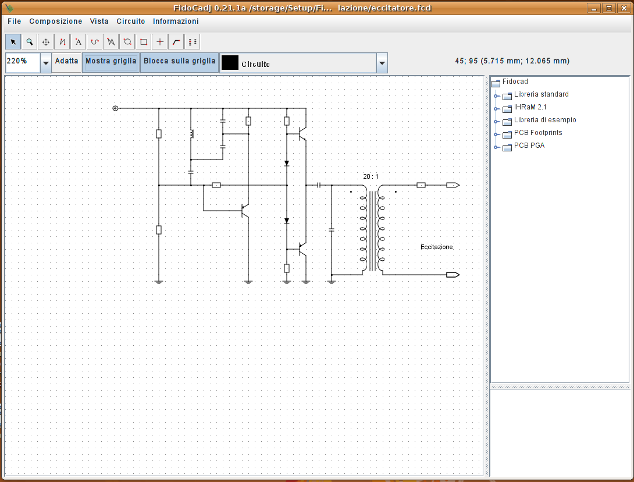The image size is (634, 482).
Task: Open the Circuito menu
Action: click(131, 22)
